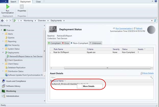Screen dimensions: 159x107
Task: Click the back navigation arrow
Action: [x=3, y=20]
